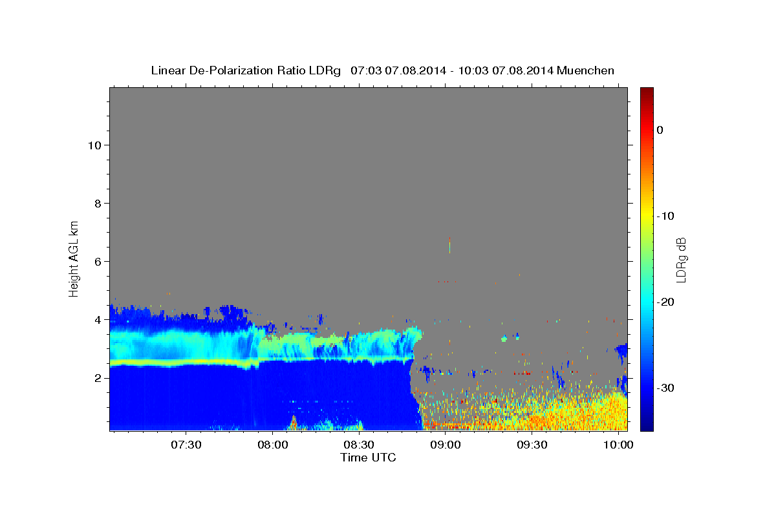Click the y-axis label 'Height AGL km'

74,258
